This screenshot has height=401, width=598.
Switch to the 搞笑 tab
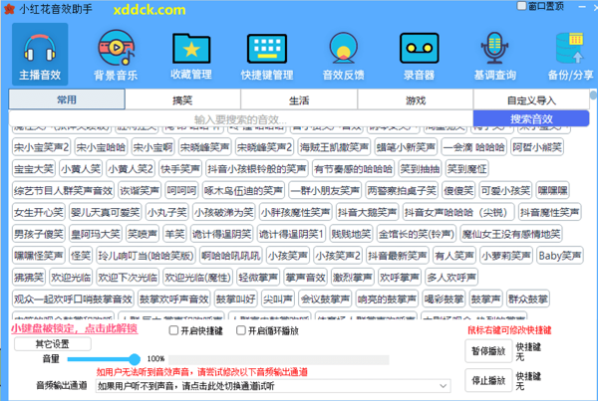[x=182, y=100]
